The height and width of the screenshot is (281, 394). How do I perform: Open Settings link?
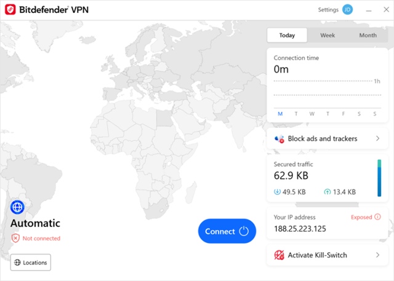tap(328, 10)
